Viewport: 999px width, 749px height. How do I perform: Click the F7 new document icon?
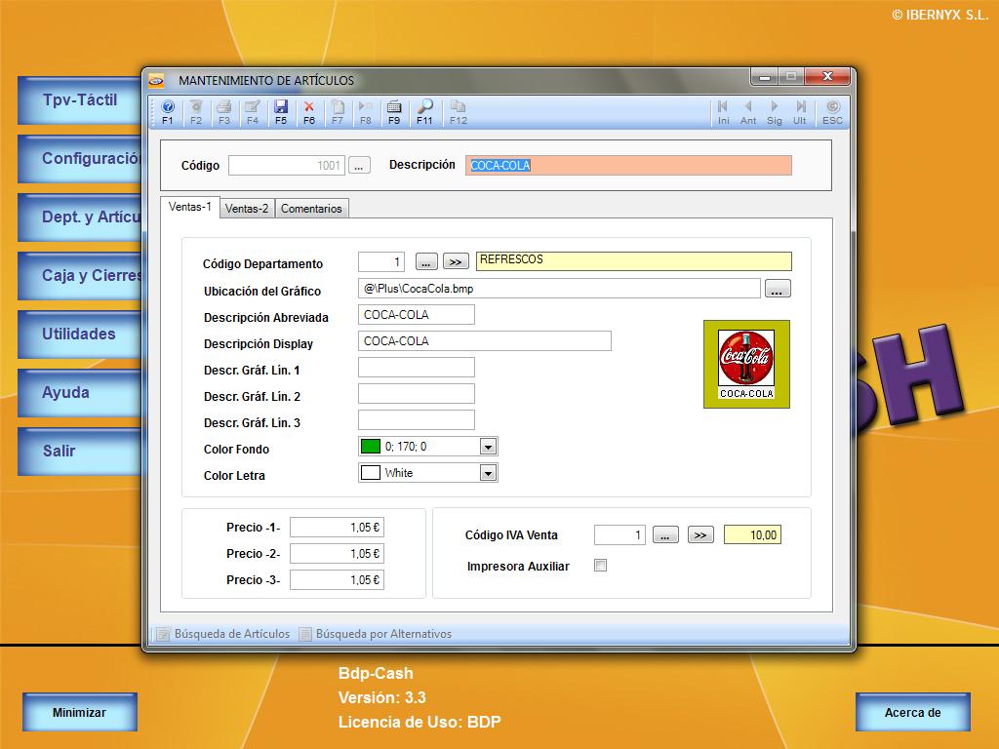(337, 111)
